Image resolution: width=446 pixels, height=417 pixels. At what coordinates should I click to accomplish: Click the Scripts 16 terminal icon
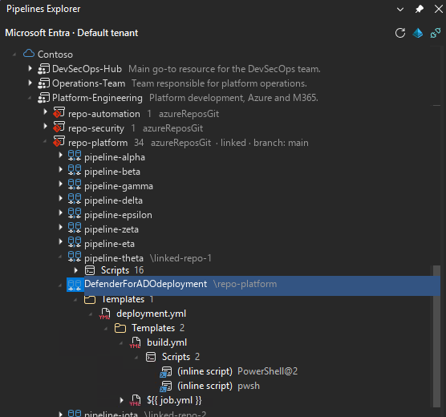[90, 270]
